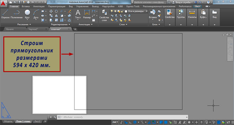This screenshot has height=125, width=234.
Task: Switch to the Чертеж1 drawing tab
Action: [x=33, y=29]
